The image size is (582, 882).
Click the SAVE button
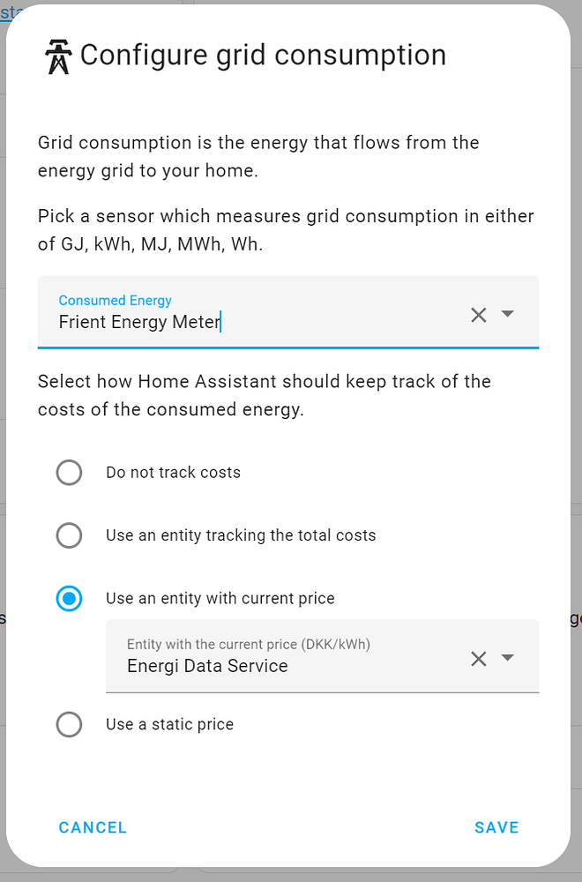click(x=496, y=827)
